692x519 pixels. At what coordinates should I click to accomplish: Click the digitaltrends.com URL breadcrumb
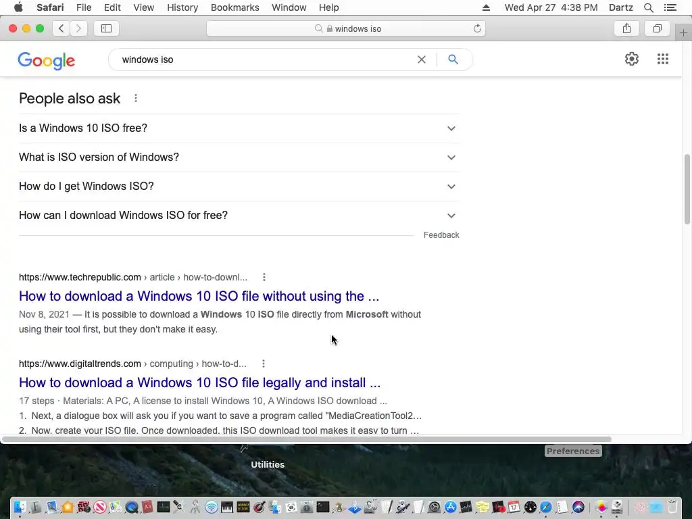[132, 364]
